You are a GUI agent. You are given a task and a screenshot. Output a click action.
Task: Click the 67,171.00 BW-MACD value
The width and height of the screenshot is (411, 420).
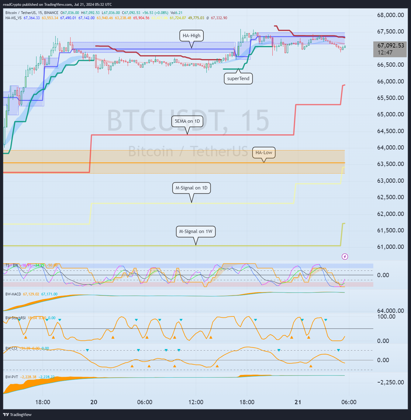[x=49, y=294]
